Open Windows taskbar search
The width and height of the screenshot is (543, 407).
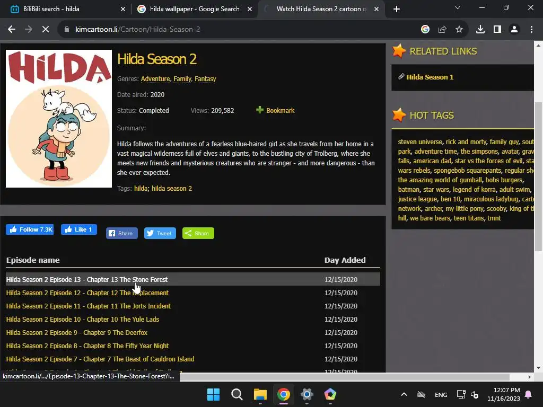[237, 394]
